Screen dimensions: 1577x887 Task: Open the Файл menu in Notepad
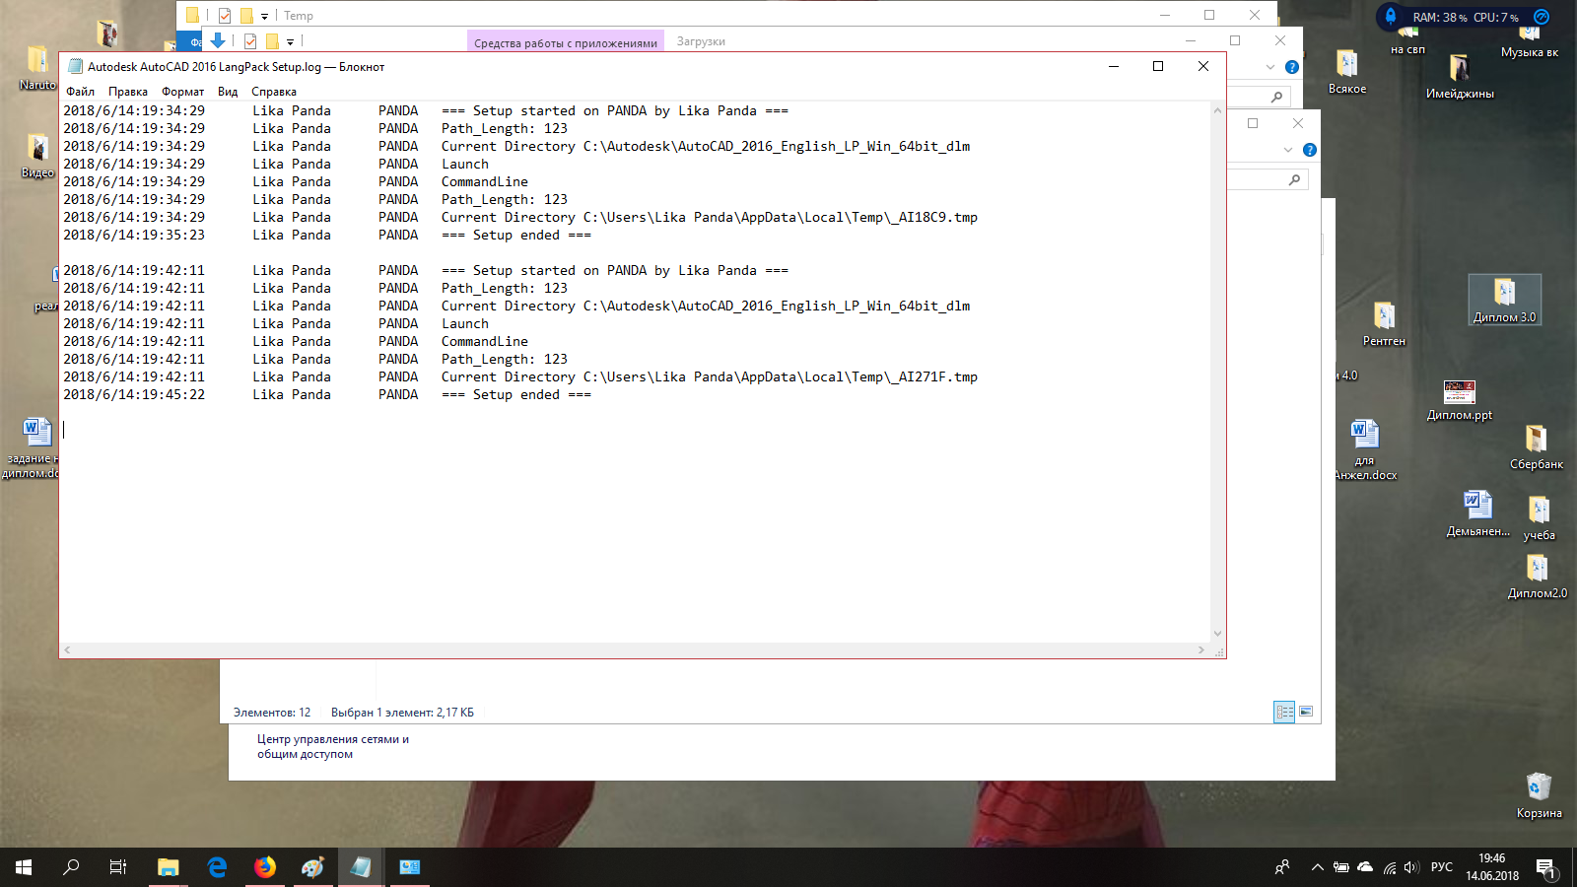(81, 92)
